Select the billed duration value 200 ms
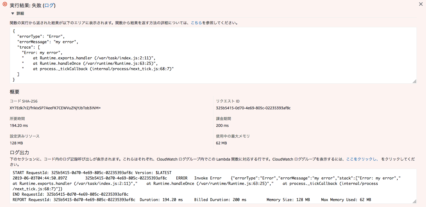Image resolution: width=426 pixels, height=207 pixels. pyautogui.click(x=222, y=125)
